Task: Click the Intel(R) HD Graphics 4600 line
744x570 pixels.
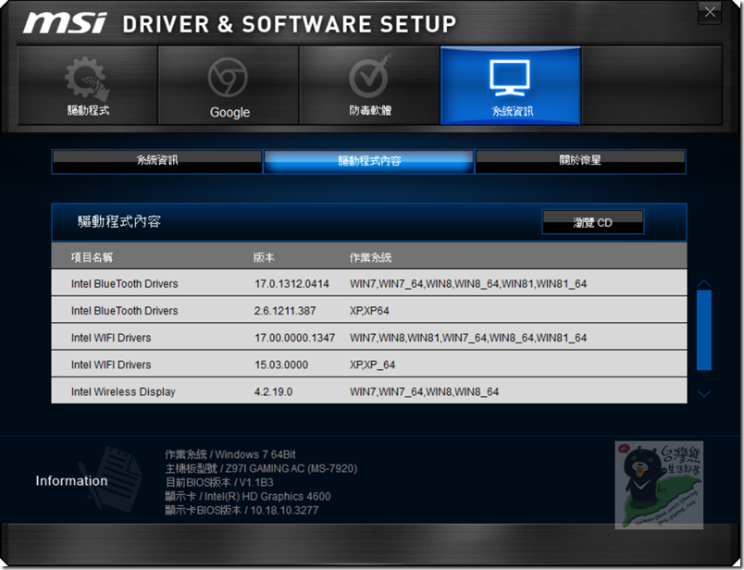Action: click(248, 496)
